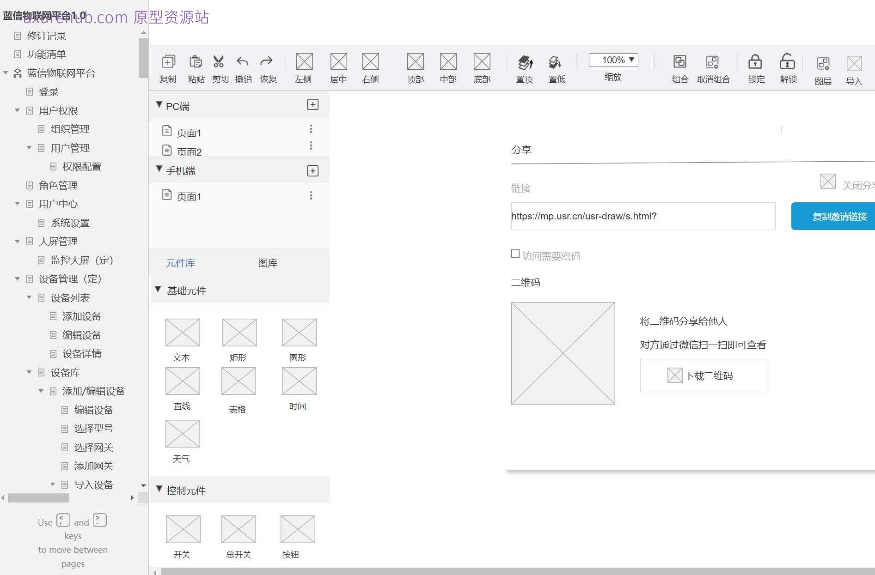Screen dimensions: 875x575
Task: Collapse the 蓝信物联网平台 tree node
Action: click(x=6, y=73)
